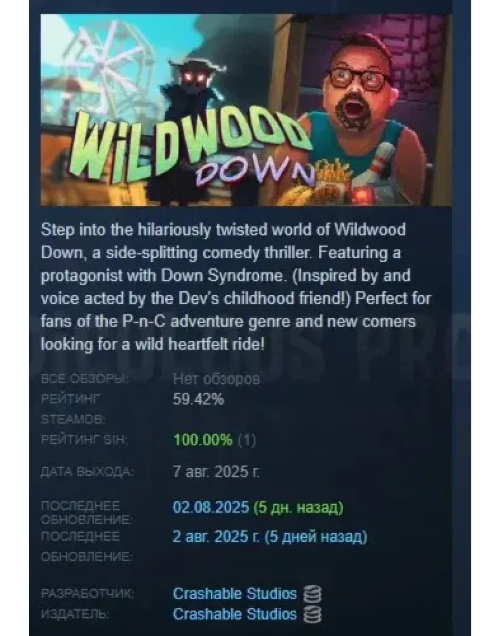Open the publisher Crashable Studios link
Screen dimensions: 501x636
pos(235,614)
